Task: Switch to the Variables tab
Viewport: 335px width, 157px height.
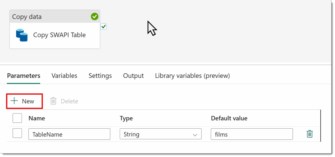Action: pyautogui.click(x=64, y=76)
